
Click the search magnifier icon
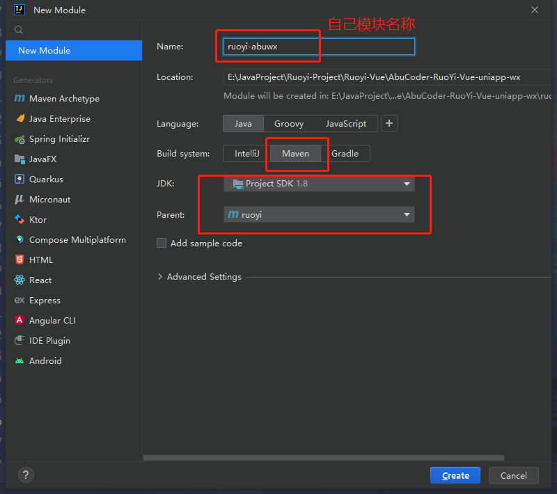[19, 30]
